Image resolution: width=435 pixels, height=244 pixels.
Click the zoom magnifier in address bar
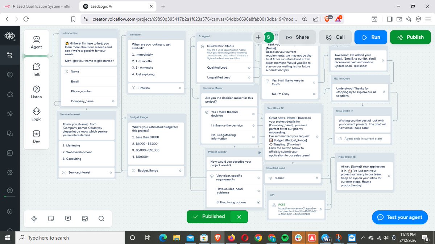coord(304,19)
